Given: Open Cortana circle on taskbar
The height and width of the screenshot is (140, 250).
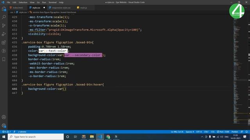Looking at the screenshot, I should 68,136.
